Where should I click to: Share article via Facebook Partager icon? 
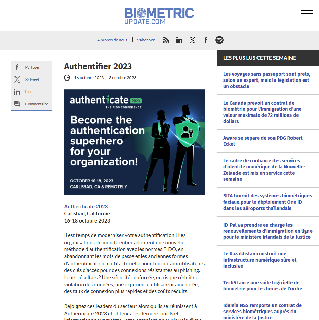pyautogui.click(x=17, y=67)
